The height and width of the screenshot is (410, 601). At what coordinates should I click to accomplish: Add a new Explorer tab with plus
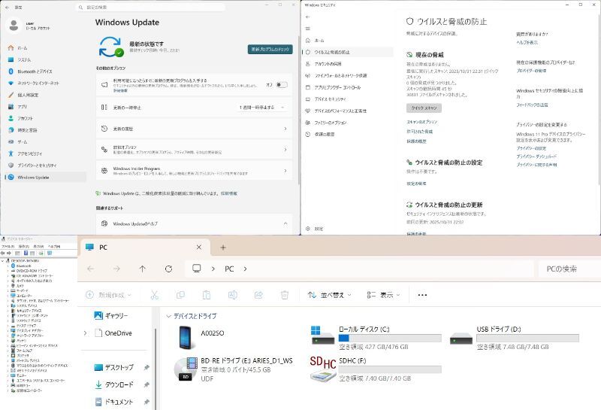(x=222, y=248)
